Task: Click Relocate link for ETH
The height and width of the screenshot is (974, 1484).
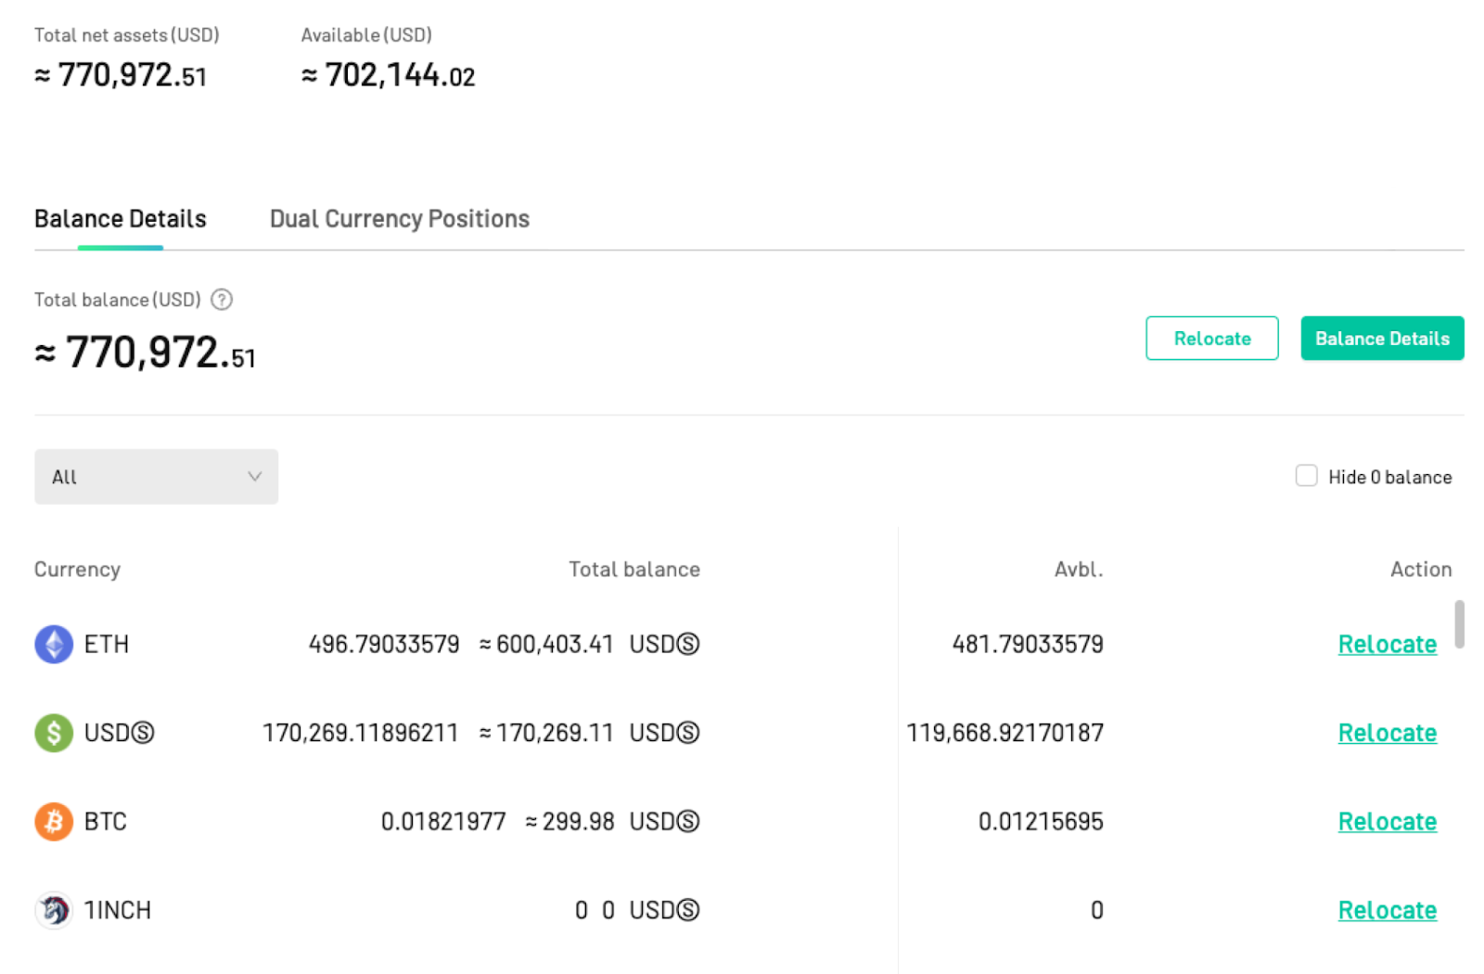Action: [x=1388, y=644]
